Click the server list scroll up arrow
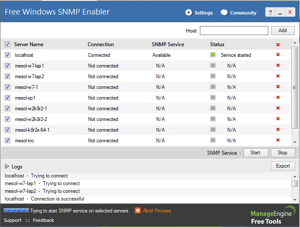This screenshot has width=300, height=227. (295, 43)
